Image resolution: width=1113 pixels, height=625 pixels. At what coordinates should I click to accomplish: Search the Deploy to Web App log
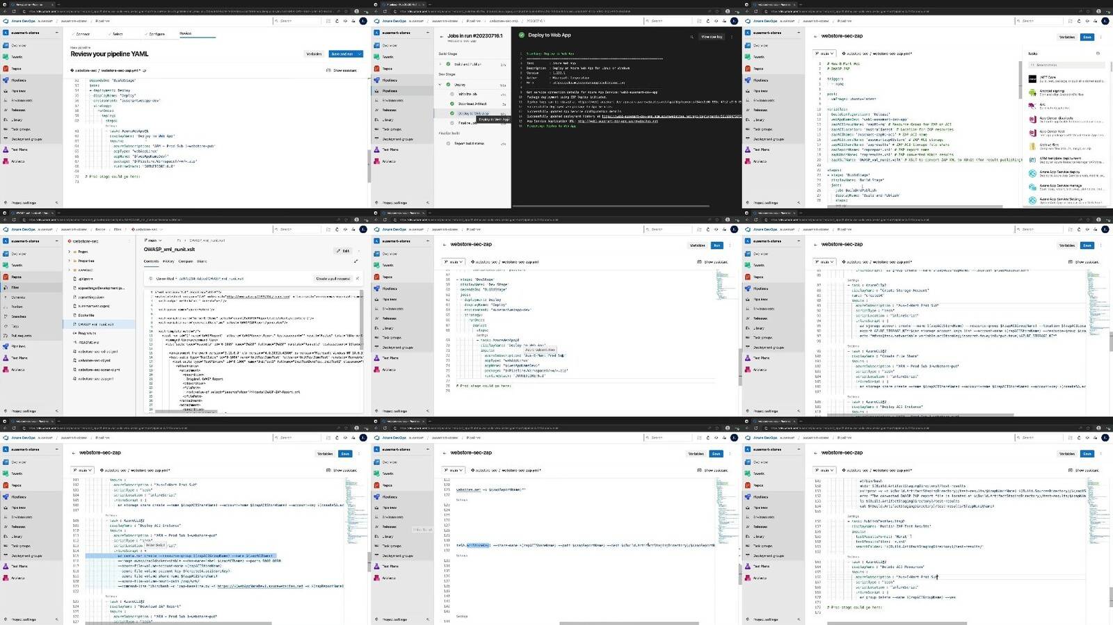[x=691, y=37]
